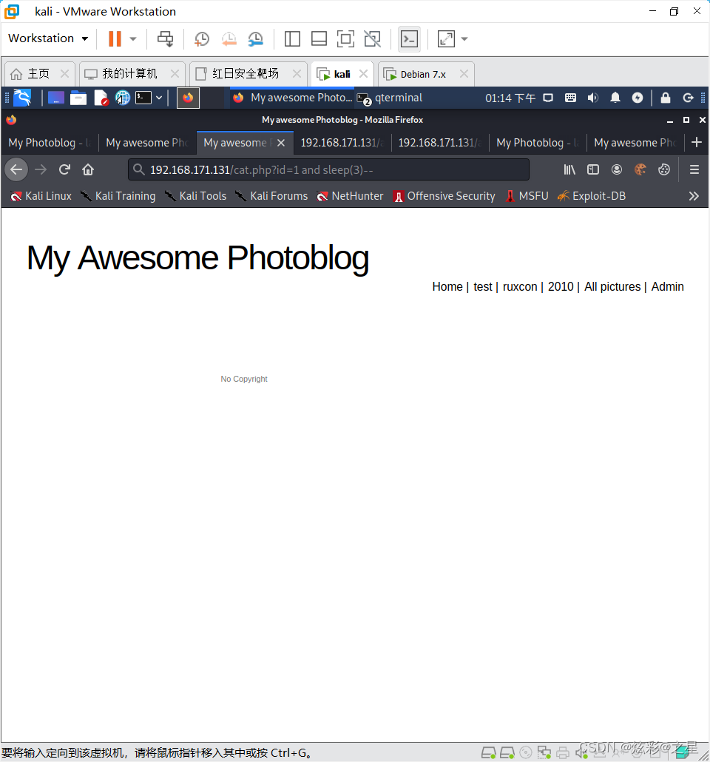This screenshot has width=710, height=762.
Task: Switch to the Debian 7.x tab
Action: pyautogui.click(x=423, y=74)
